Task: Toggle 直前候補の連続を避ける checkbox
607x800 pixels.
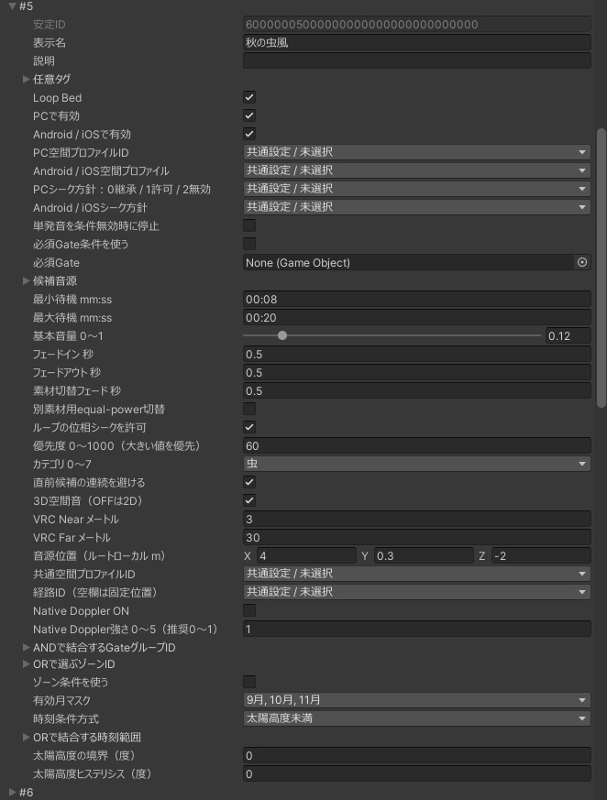Action: (249, 482)
